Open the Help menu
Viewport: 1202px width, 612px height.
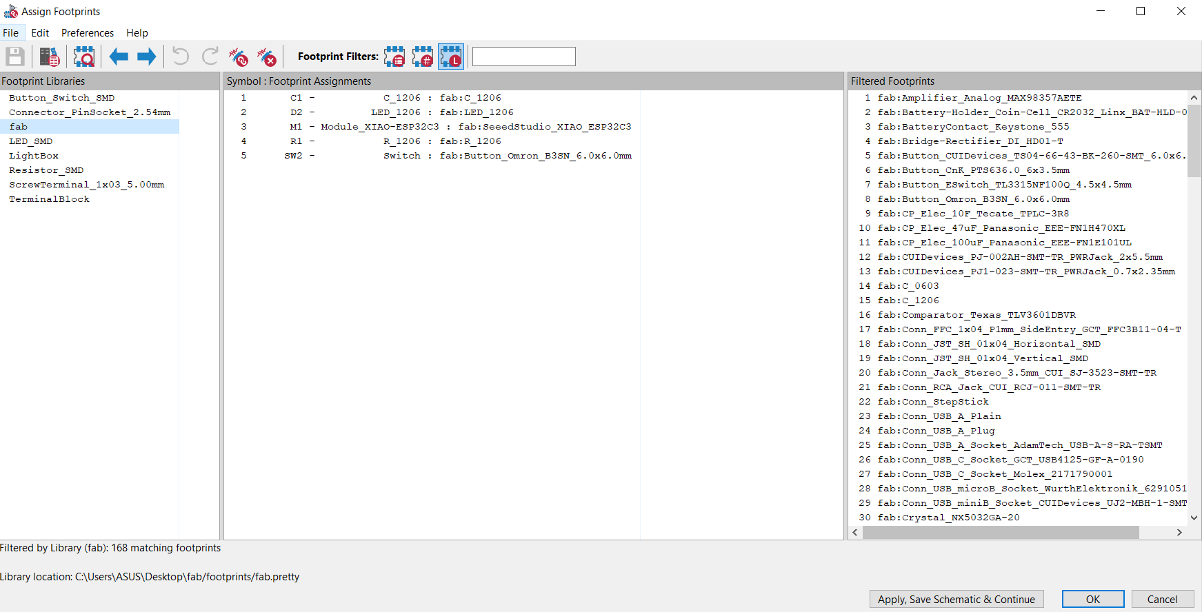137,32
